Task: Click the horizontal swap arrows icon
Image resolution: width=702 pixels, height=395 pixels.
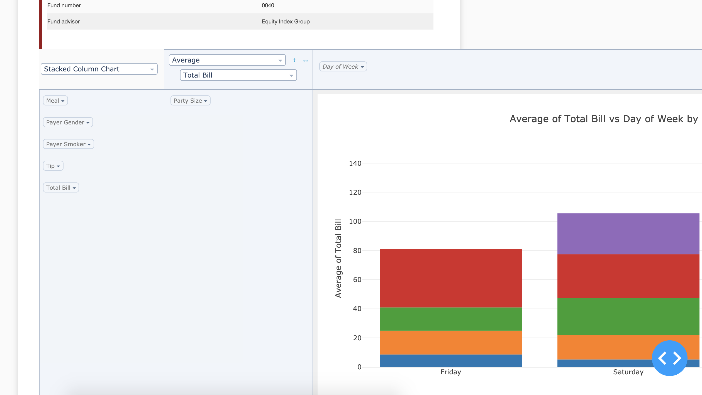Action: (x=306, y=61)
